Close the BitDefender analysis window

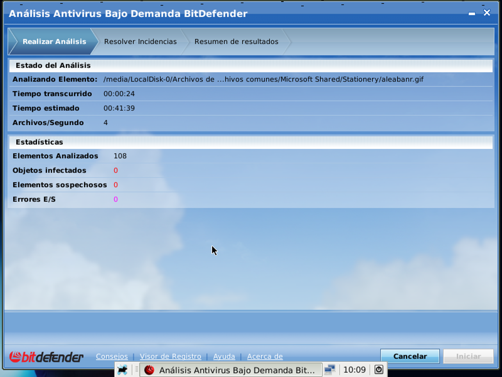[487, 12]
